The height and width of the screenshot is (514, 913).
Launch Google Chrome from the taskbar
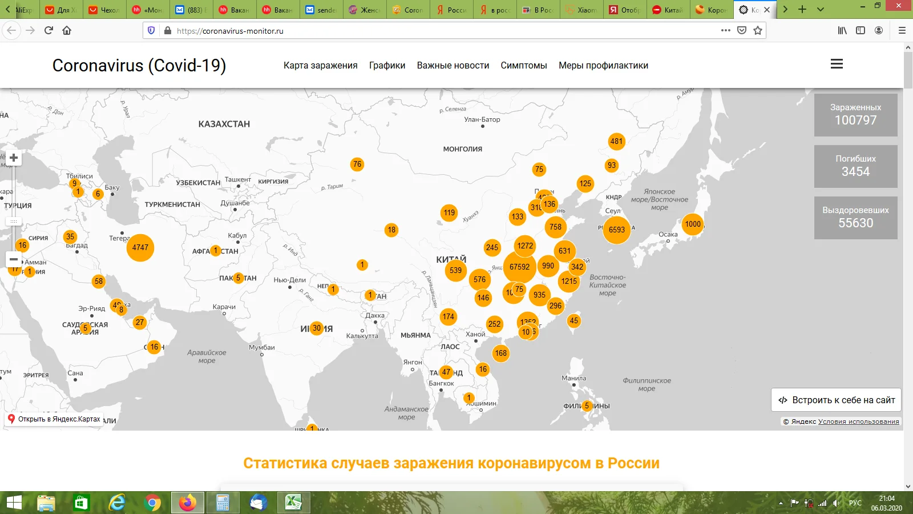152,503
